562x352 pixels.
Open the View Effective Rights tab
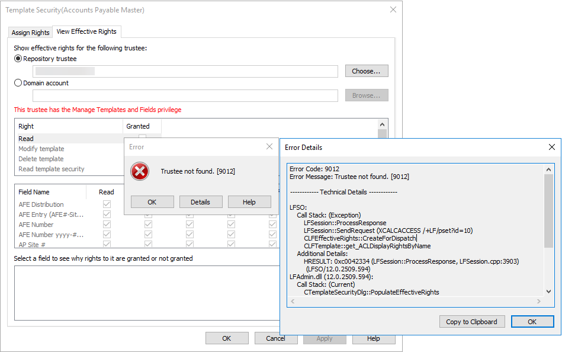[x=86, y=31]
